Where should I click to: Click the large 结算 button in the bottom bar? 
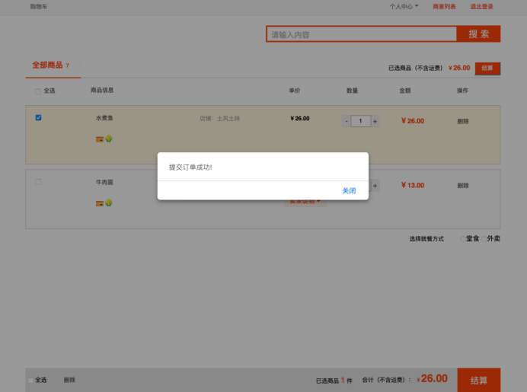tap(478, 380)
